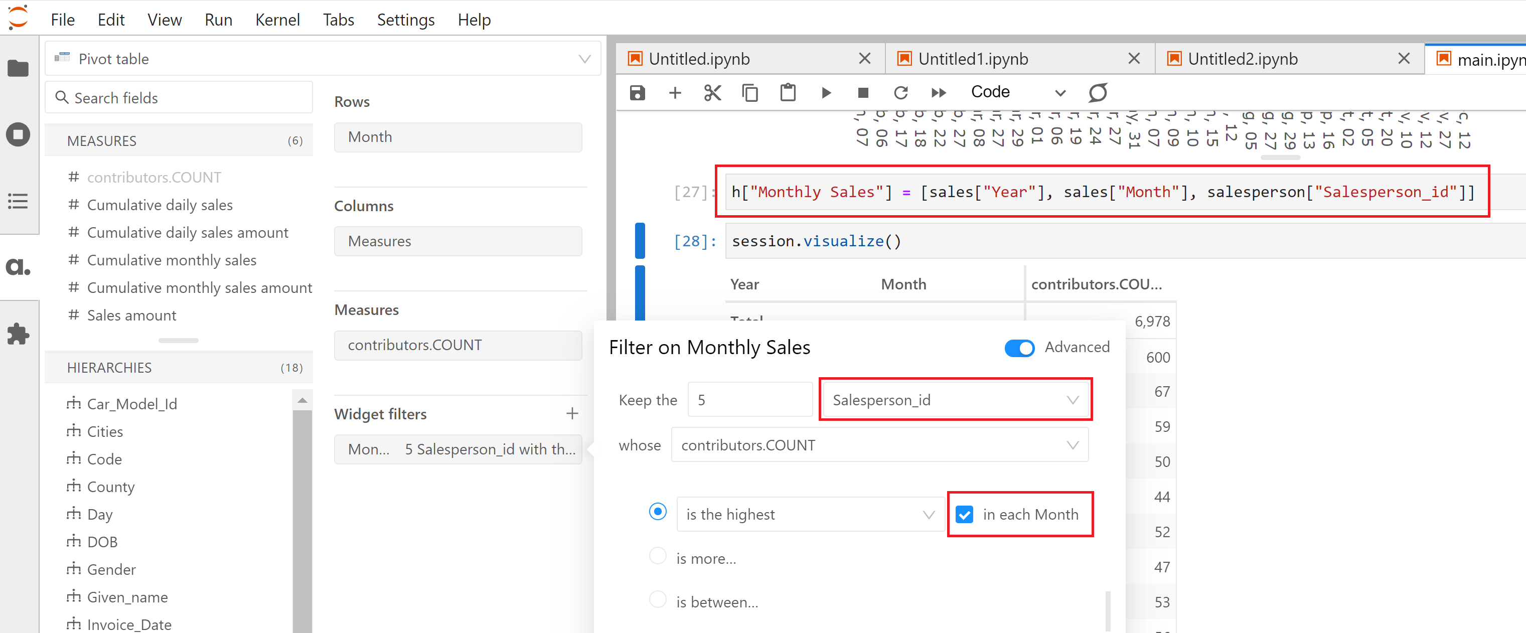The width and height of the screenshot is (1526, 633).
Task: Open the Kernel menu
Action: click(277, 20)
